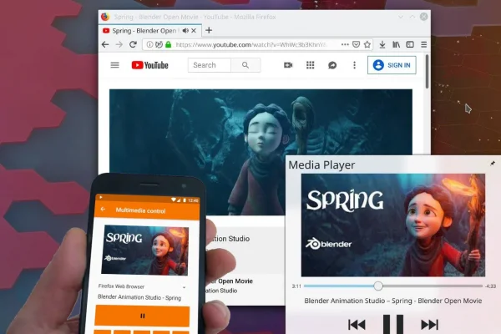This screenshot has height=334, width=501.
Task: Click the green padlock security icon
Action: click(169, 45)
